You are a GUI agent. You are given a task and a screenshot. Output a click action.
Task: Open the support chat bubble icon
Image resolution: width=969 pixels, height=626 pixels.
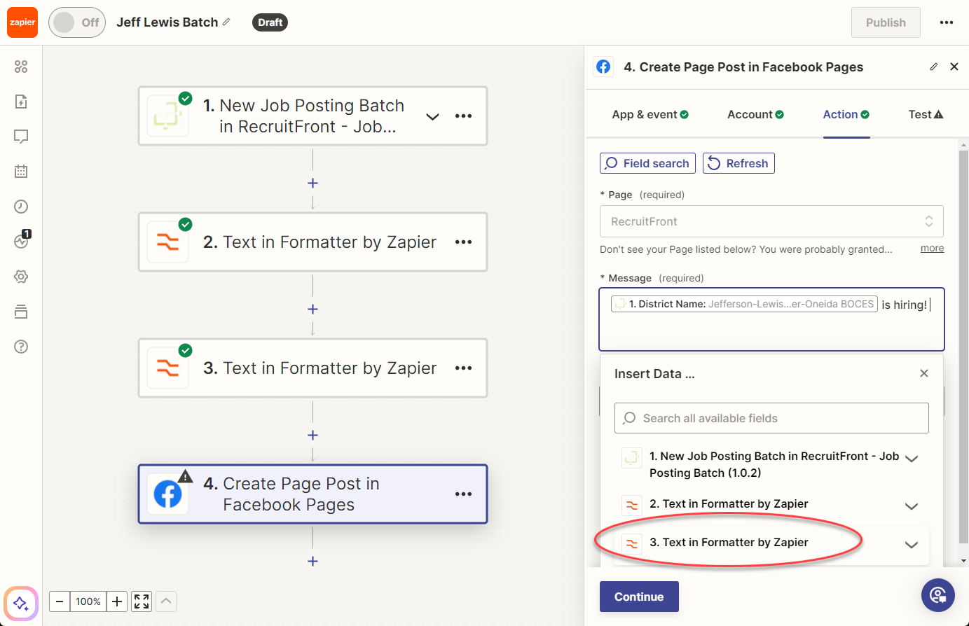click(x=938, y=595)
